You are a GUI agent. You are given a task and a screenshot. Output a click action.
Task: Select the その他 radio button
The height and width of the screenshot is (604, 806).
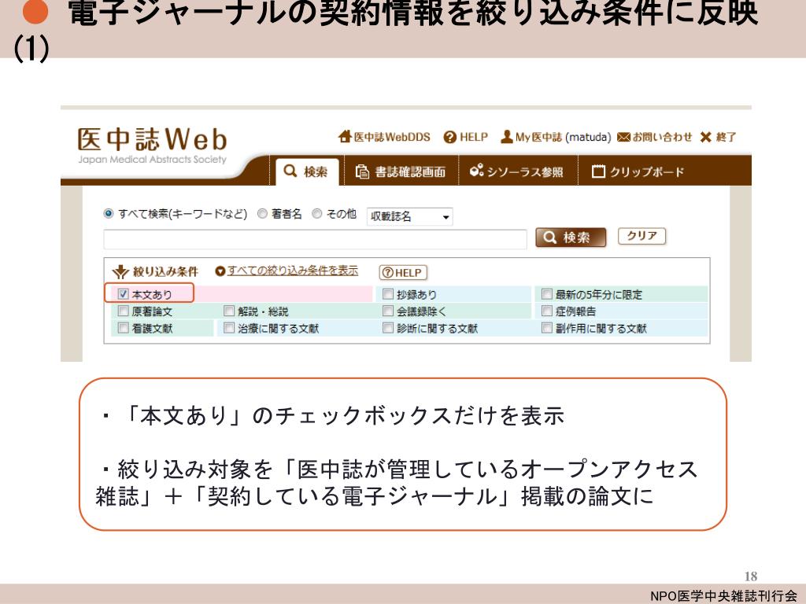(x=317, y=213)
